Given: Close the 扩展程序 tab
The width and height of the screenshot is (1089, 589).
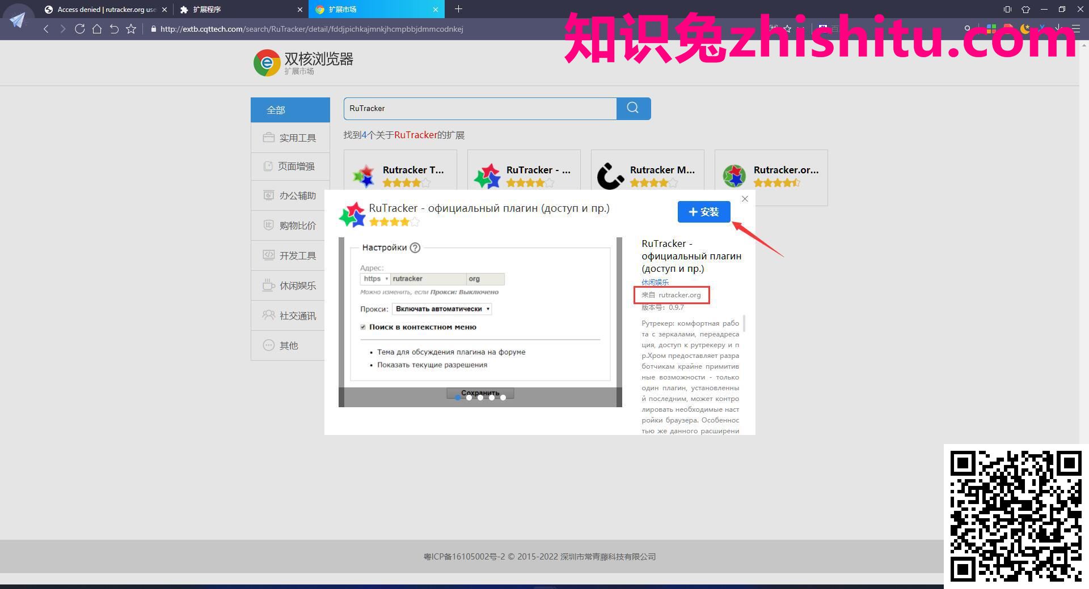Looking at the screenshot, I should [300, 10].
